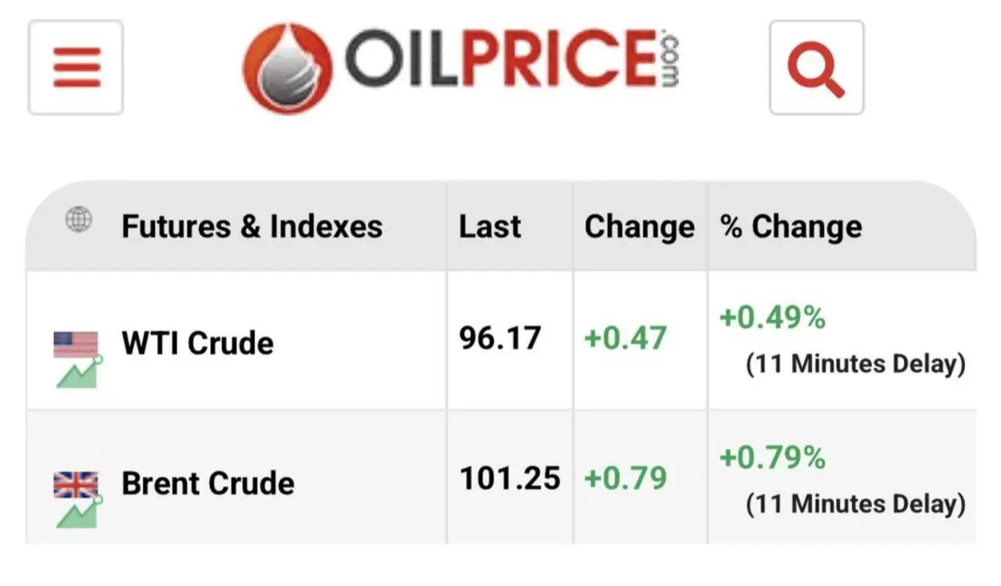
Task: Click the WTI green trend chart icon
Action: point(78,373)
